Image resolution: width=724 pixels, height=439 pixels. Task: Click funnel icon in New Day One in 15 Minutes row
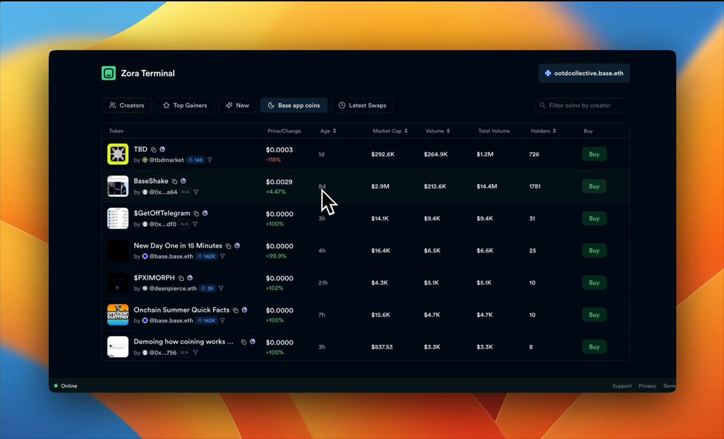(222, 256)
